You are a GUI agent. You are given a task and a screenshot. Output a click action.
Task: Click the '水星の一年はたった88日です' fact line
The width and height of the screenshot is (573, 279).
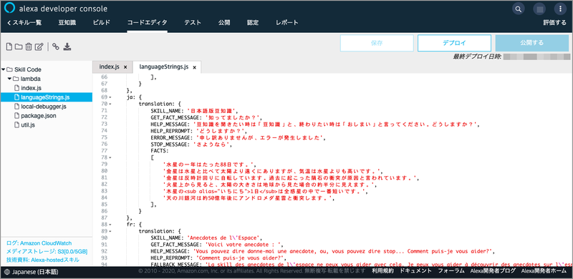coord(210,164)
